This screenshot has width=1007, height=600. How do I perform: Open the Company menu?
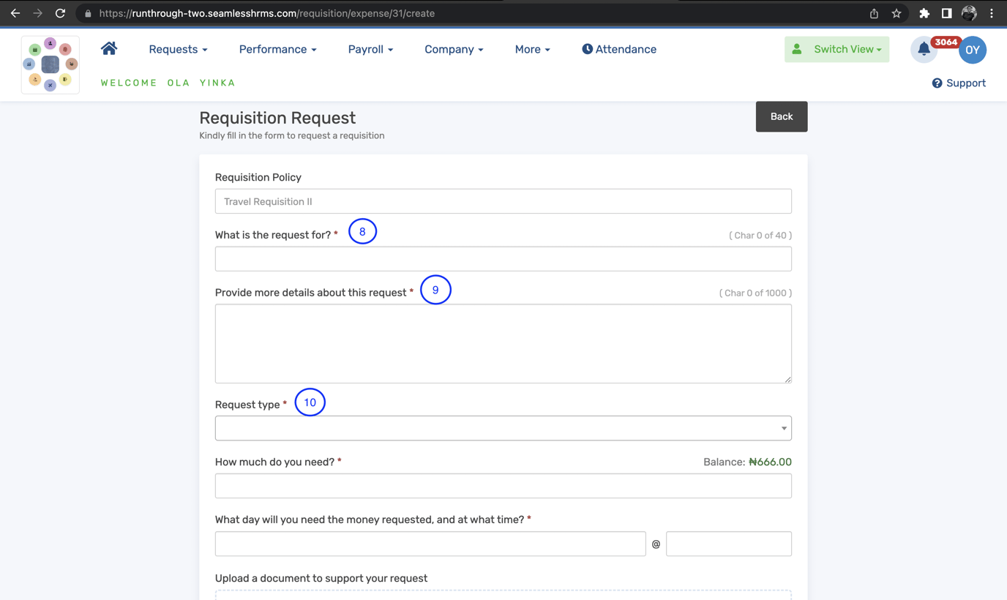(x=454, y=49)
